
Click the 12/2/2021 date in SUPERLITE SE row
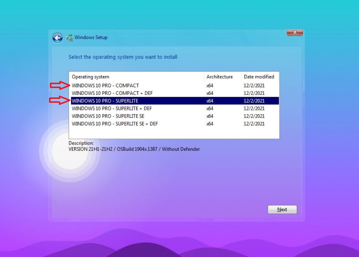[x=254, y=116]
